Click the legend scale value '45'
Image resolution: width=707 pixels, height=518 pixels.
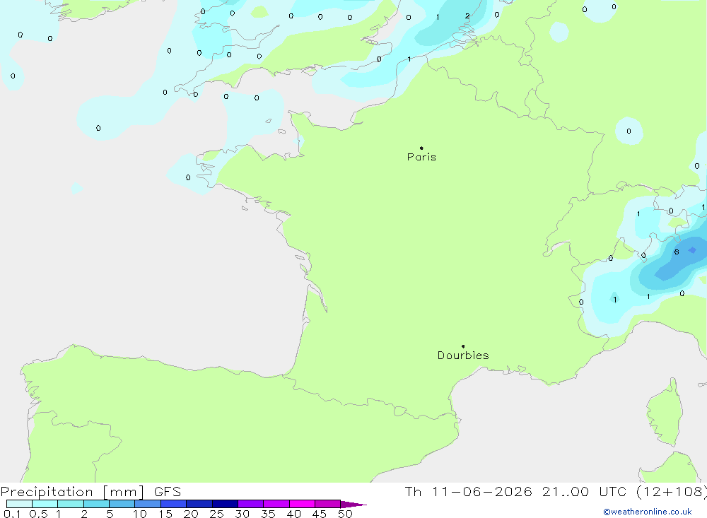coord(320,514)
